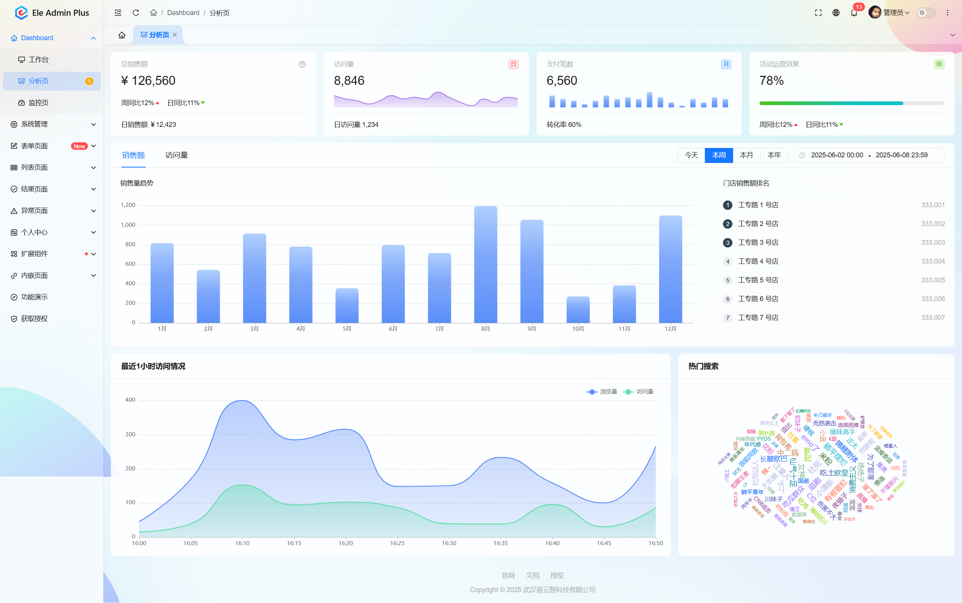
Task: Open the vertical three-dot settings menu
Action: click(x=947, y=13)
